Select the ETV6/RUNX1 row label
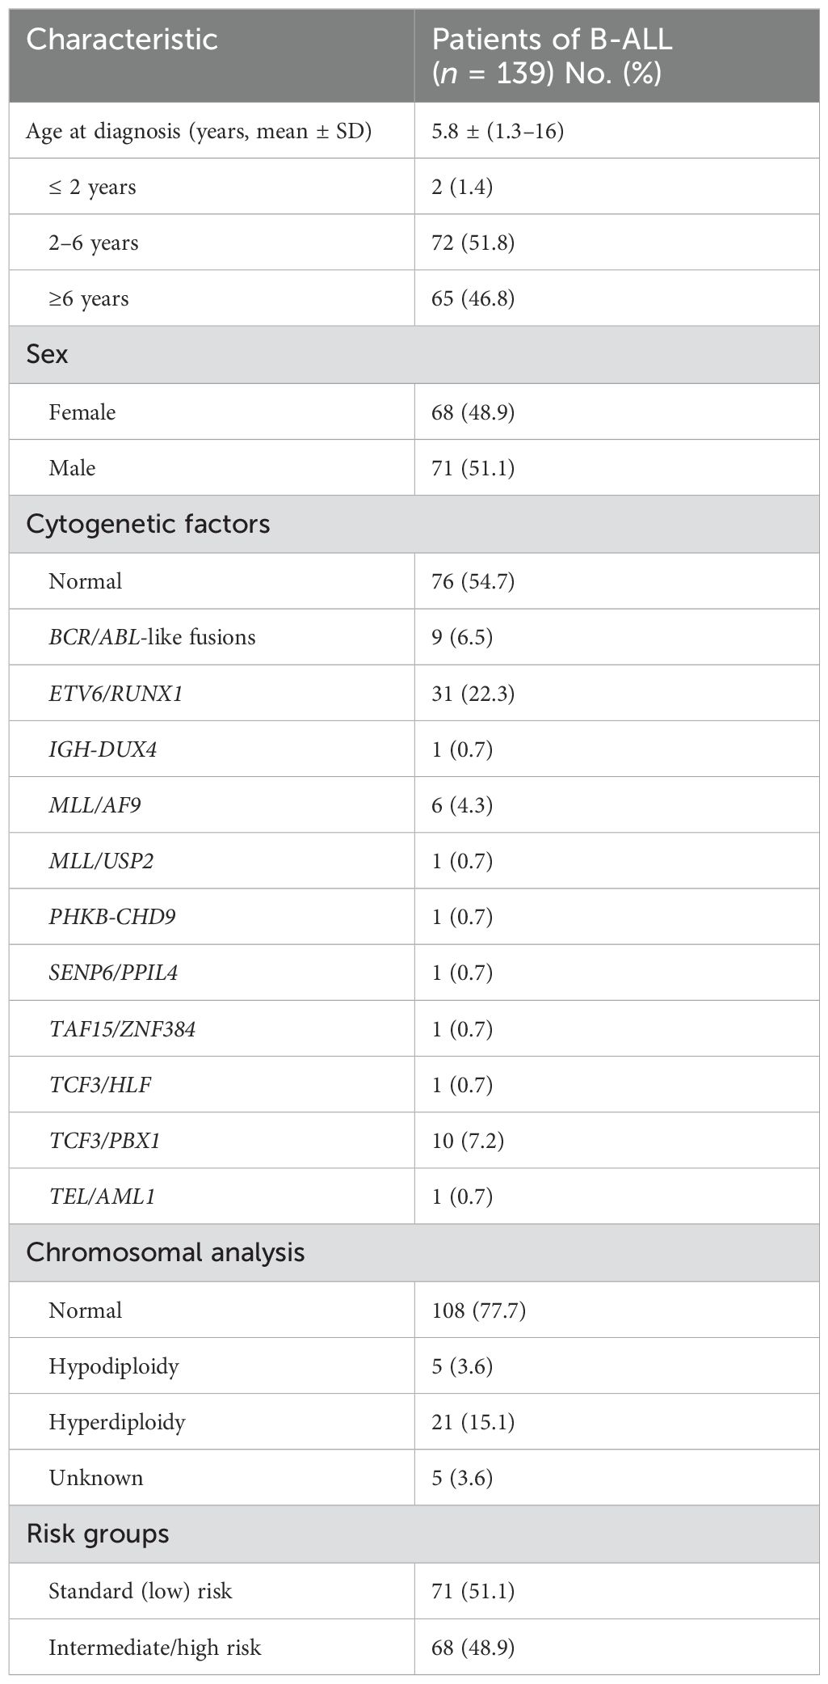The height and width of the screenshot is (1684, 828). (x=116, y=693)
